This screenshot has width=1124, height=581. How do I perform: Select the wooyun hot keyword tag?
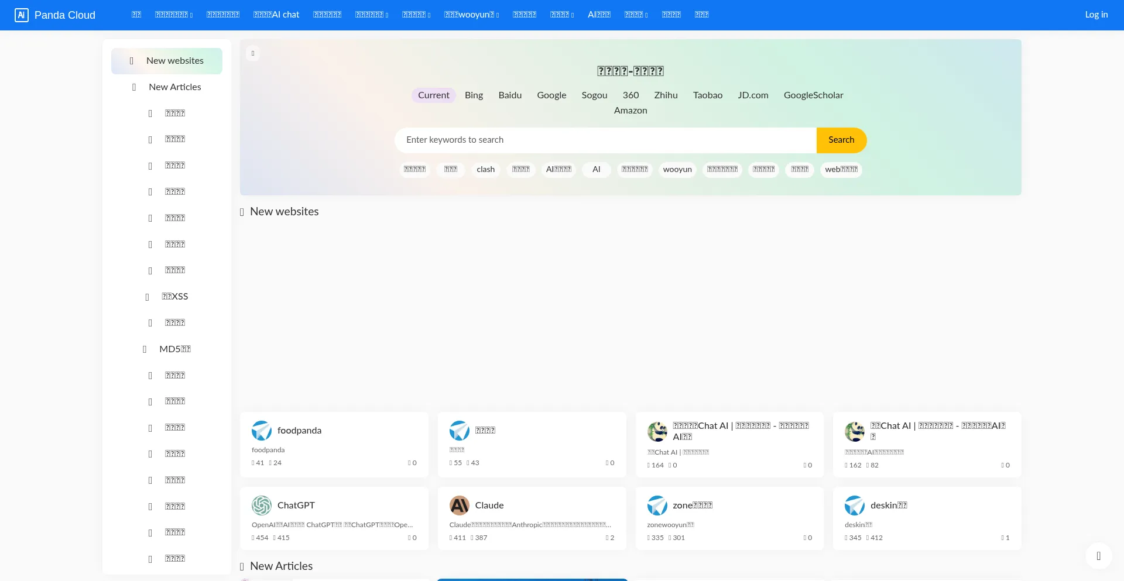coord(677,170)
